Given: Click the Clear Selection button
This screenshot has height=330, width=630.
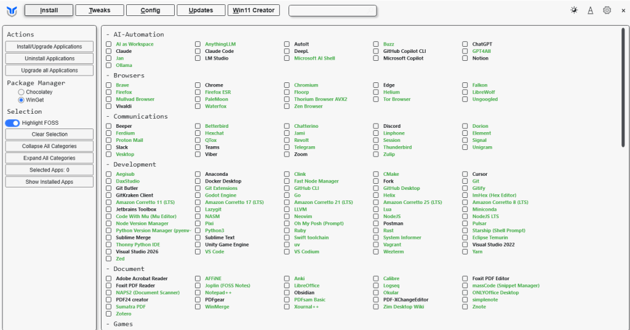Looking at the screenshot, I should [49, 134].
